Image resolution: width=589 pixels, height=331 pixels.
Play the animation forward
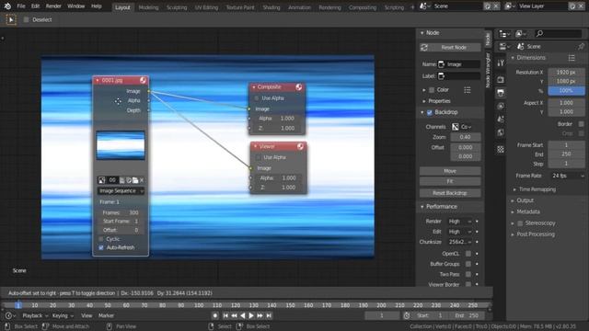tap(251, 316)
